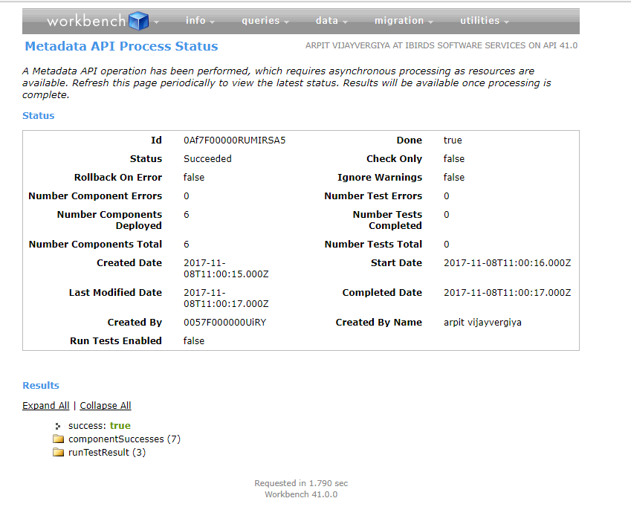Click the Workbench cube logo icon
This screenshot has height=530, width=631.
(x=139, y=21)
